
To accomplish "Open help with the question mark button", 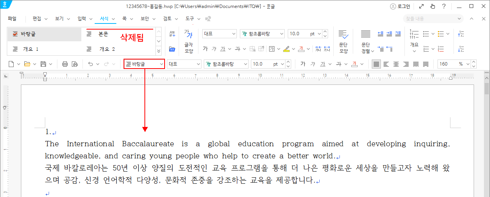I will point(444,6).
